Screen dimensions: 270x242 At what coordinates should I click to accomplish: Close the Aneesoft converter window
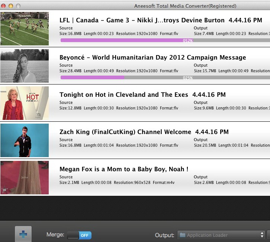[3, 6]
